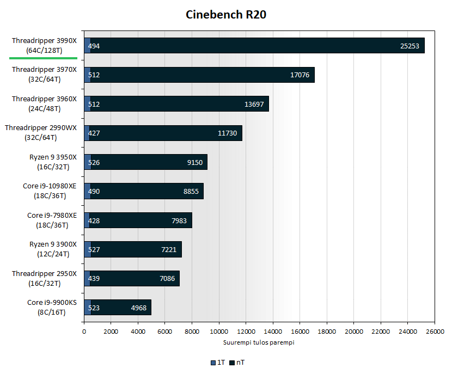
Task: Click the blue 1T legend swatch
Action: pyautogui.click(x=213, y=363)
